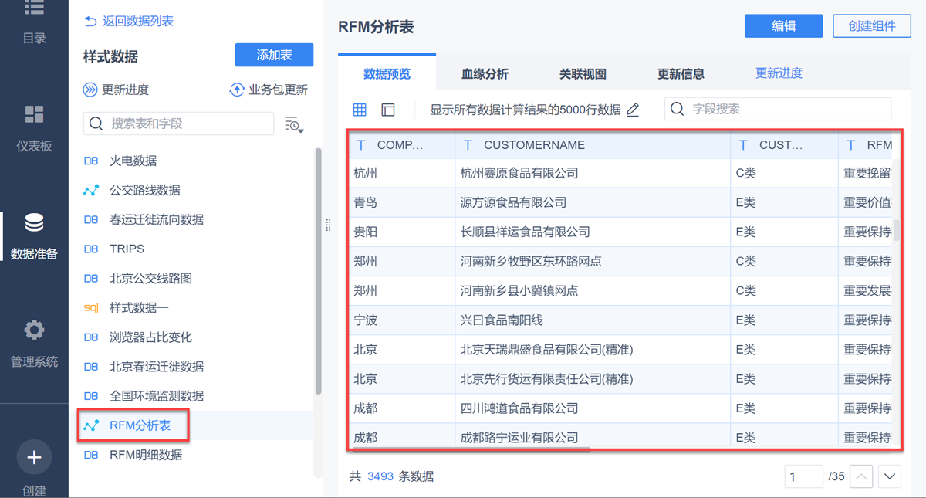Open the 关联视图 tab

pos(583,74)
